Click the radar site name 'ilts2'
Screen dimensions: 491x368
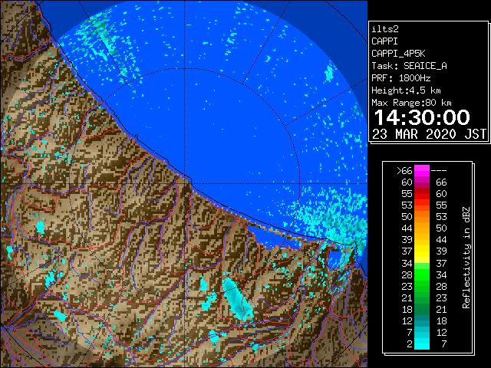[x=385, y=29]
